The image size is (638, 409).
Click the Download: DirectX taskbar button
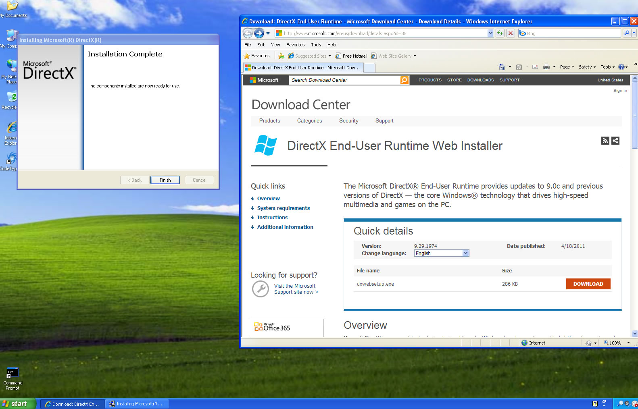[73, 404]
